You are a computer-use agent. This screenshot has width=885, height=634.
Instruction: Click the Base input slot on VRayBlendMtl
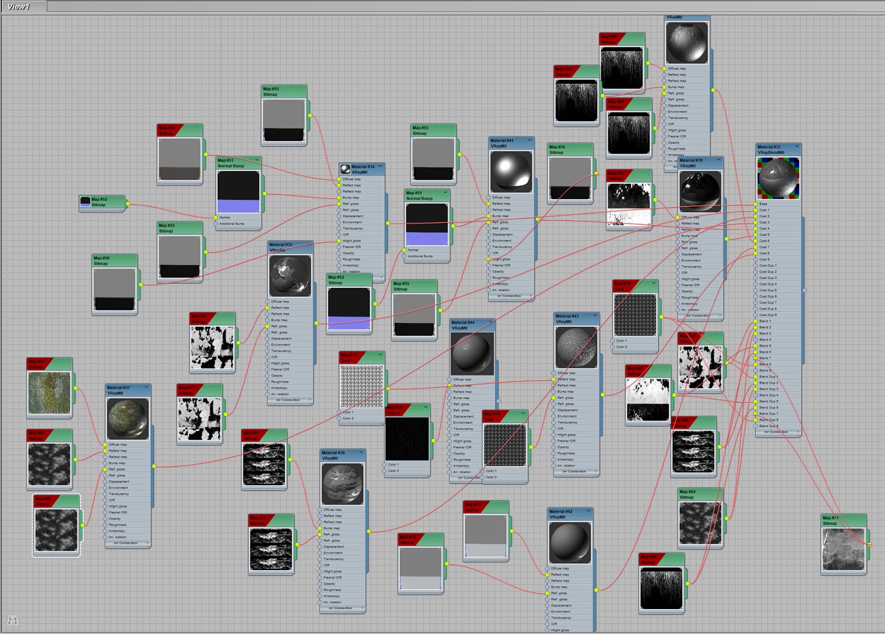click(x=764, y=204)
